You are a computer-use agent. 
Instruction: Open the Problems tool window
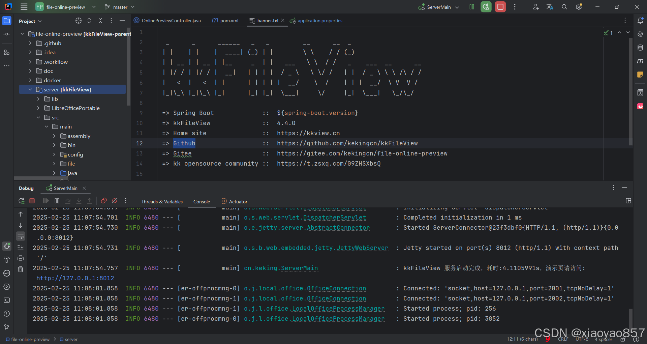point(7,314)
